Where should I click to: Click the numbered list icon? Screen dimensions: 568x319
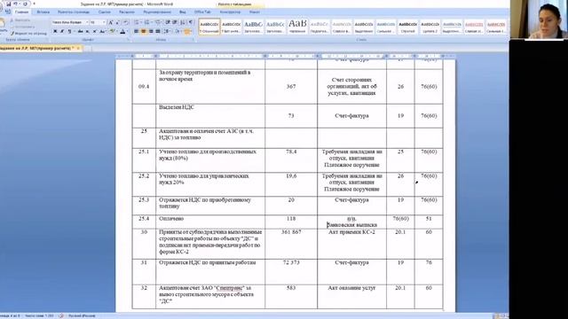coord(147,22)
